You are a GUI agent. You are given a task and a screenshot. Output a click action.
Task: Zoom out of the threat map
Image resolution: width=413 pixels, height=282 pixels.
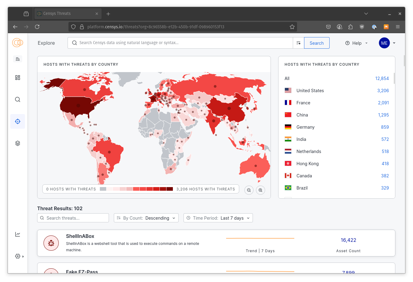[249, 190]
